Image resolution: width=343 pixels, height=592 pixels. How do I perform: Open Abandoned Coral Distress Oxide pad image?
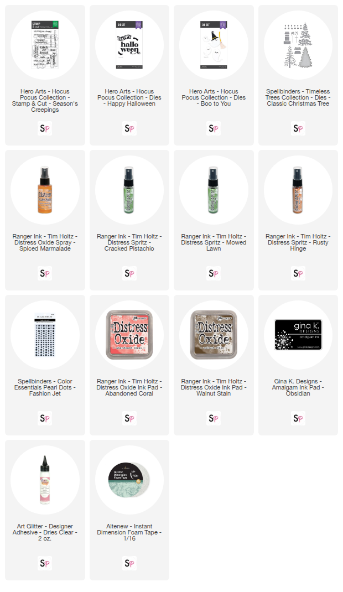pos(129,335)
